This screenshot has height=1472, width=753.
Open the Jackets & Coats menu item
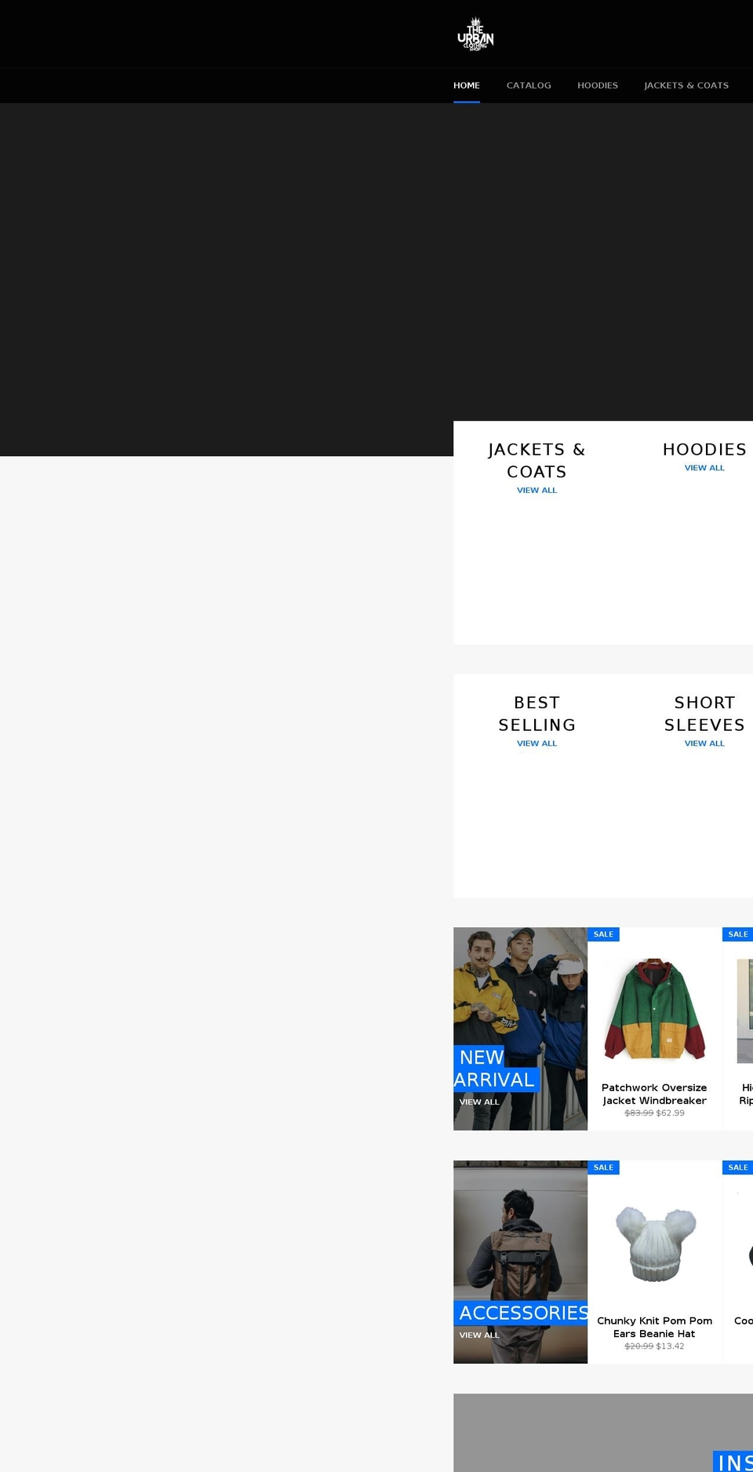point(686,86)
